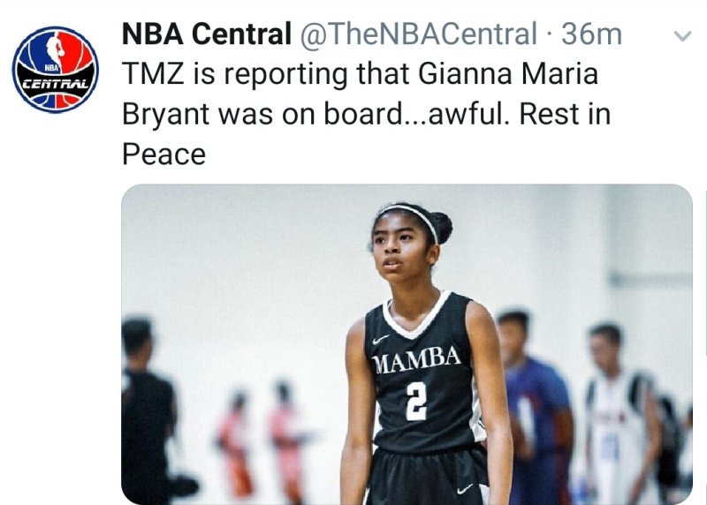Open the NBA Central profile avatar
The image size is (707, 505).
tap(55, 70)
